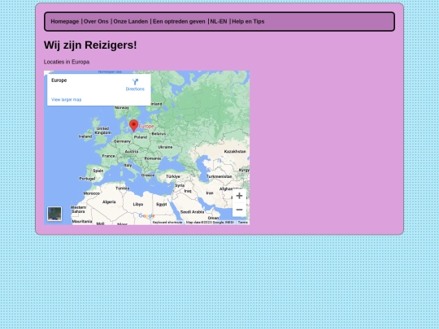Click the Iran label on the map
The width and height of the screenshot is (439, 329).
210,193
